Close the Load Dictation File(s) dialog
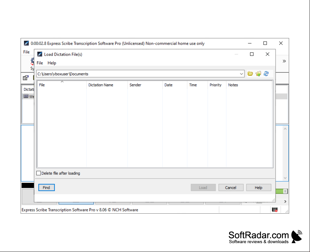Image resolution: width=310 pixels, height=252 pixels. coord(267,54)
